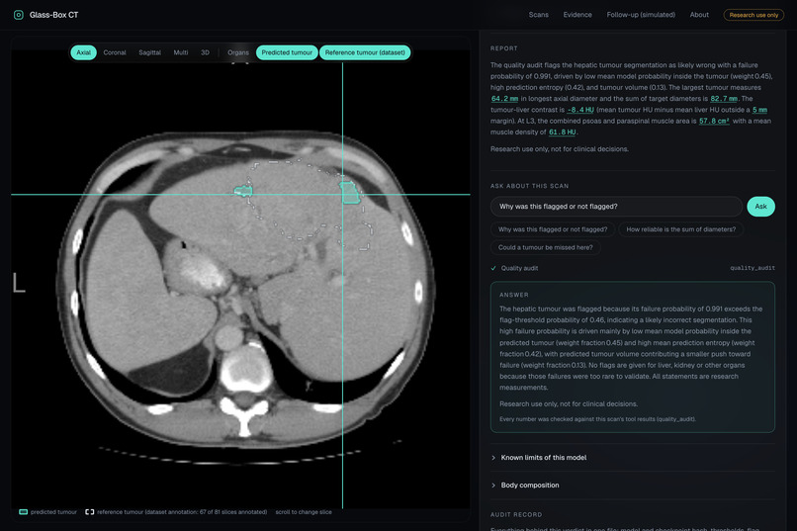Click the REPORT section heading
Image resolution: width=797 pixels, height=531 pixels.
503,48
